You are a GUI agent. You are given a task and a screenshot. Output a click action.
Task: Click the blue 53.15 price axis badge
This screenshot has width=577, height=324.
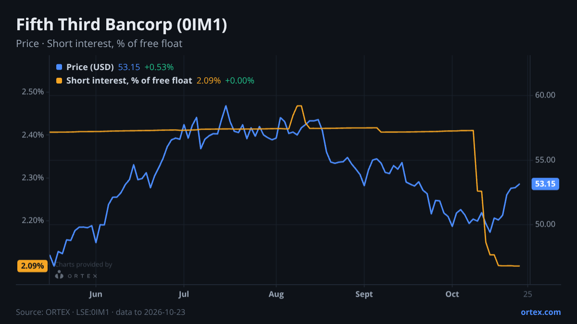(545, 184)
